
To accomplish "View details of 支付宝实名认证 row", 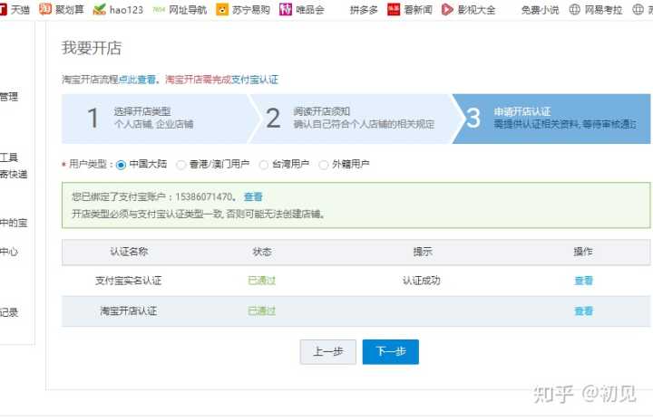I will [583, 281].
